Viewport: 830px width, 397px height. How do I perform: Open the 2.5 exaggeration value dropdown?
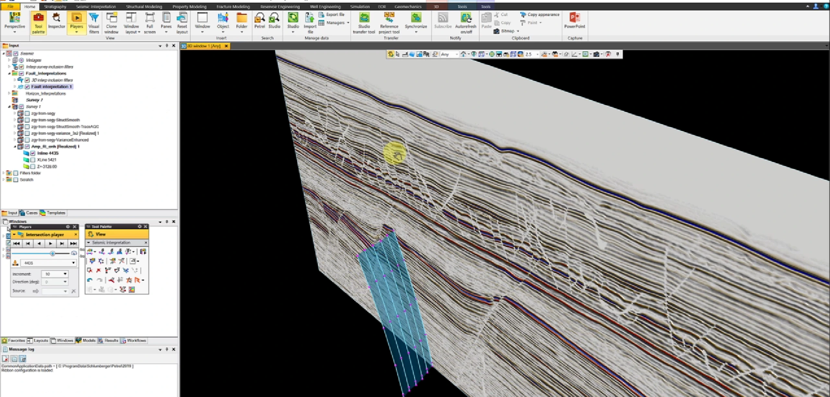click(537, 54)
